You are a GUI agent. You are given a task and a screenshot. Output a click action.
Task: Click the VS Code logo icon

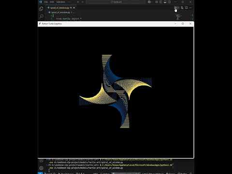tap(41, 2)
